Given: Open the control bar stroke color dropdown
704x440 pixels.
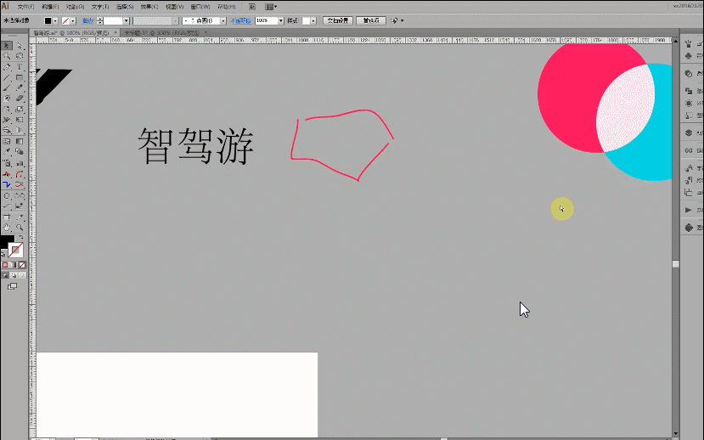Looking at the screenshot, I should click(73, 20).
